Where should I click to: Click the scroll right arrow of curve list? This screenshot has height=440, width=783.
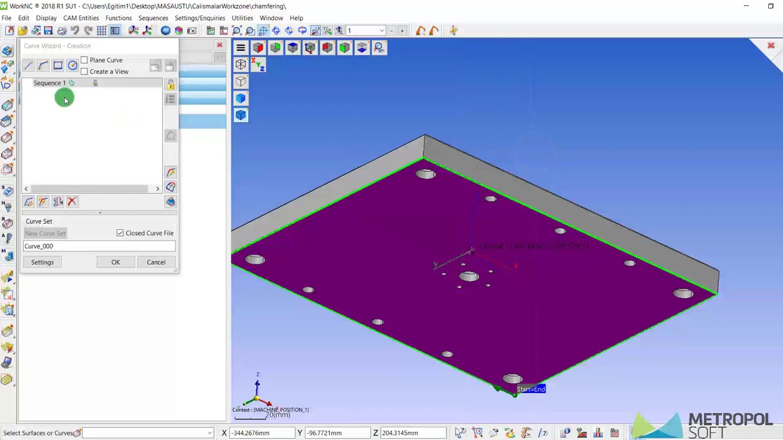click(x=157, y=188)
